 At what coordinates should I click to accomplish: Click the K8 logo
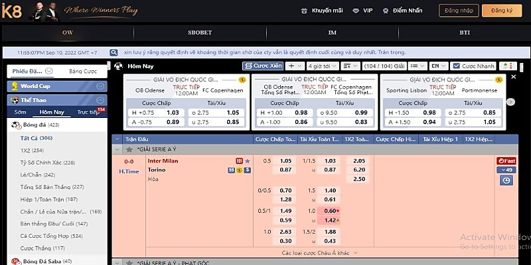[x=11, y=11]
